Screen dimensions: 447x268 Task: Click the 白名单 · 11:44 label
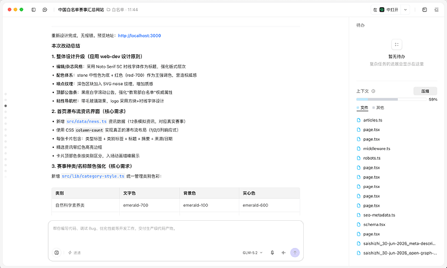[x=124, y=10]
